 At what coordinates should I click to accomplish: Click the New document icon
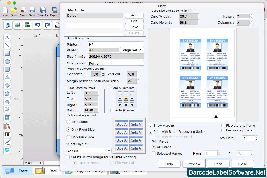tap(5, 12)
